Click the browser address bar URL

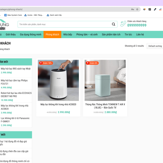[x=11, y=9]
